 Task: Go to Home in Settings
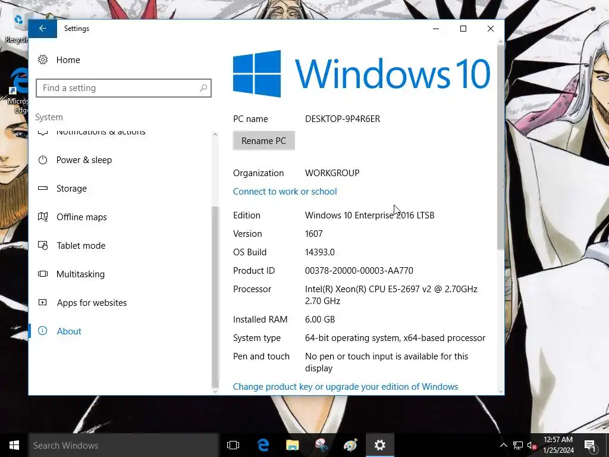pyautogui.click(x=68, y=60)
